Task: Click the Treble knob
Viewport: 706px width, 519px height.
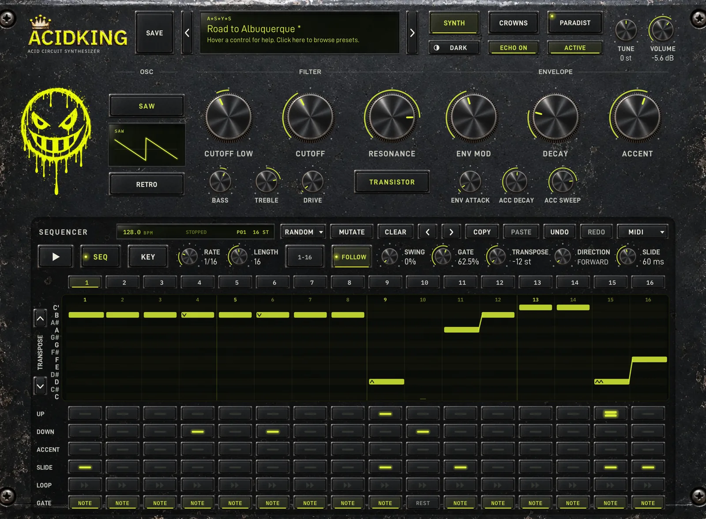Action: [x=267, y=181]
